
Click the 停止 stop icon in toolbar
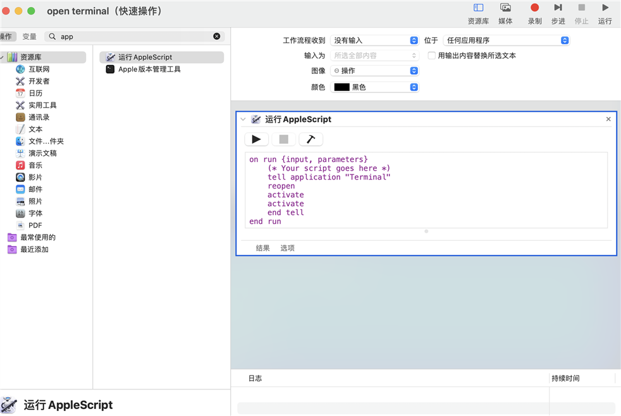point(581,8)
